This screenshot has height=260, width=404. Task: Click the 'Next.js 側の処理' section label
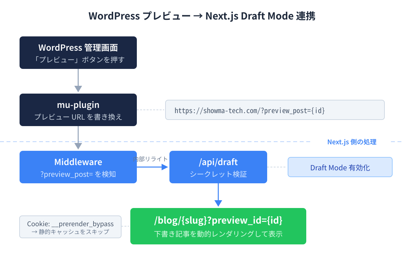pyautogui.click(x=352, y=142)
